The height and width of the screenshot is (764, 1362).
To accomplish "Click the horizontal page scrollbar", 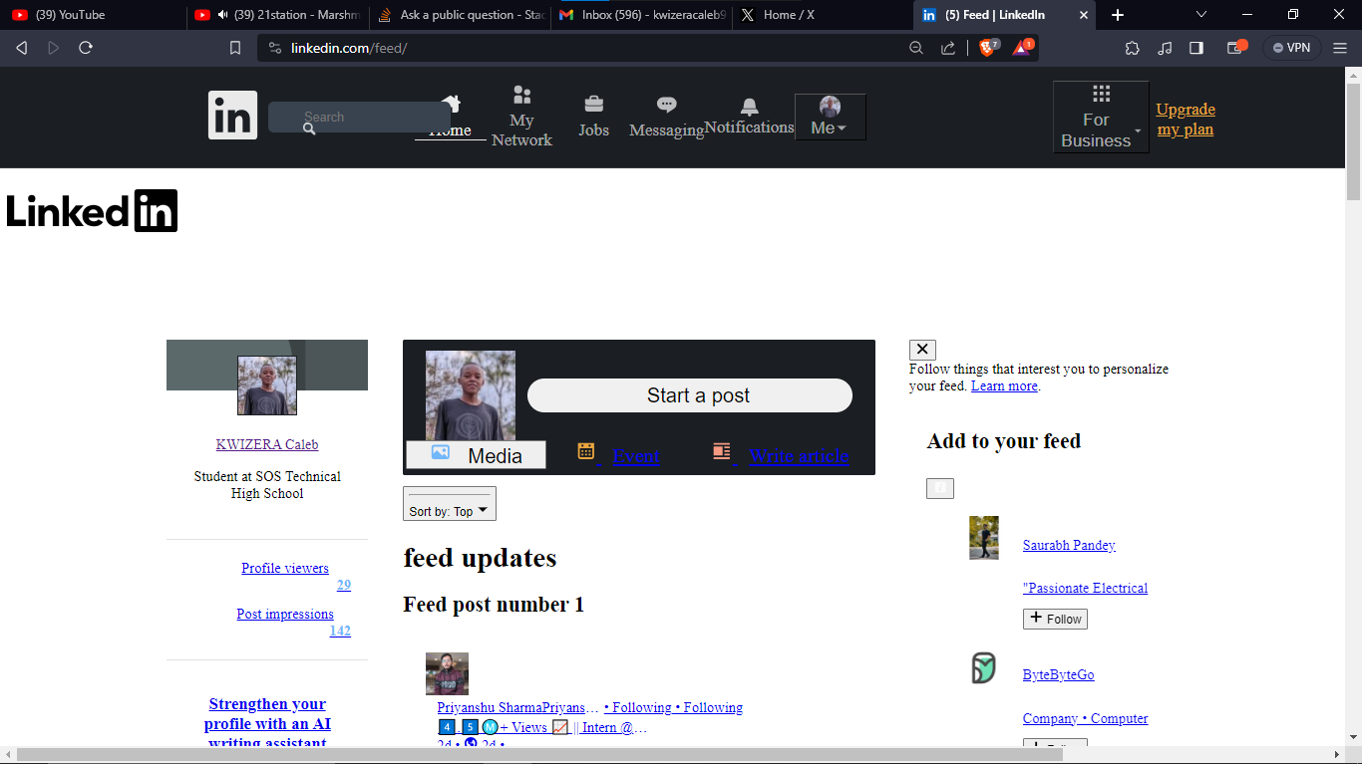I will click(539, 755).
